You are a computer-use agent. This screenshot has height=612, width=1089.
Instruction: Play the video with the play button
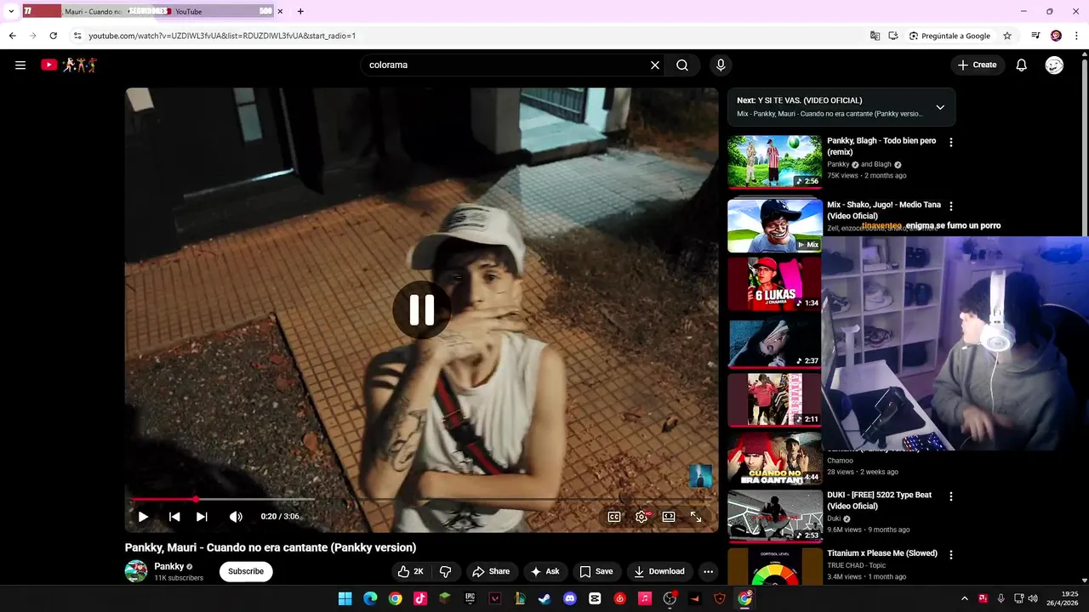click(143, 517)
